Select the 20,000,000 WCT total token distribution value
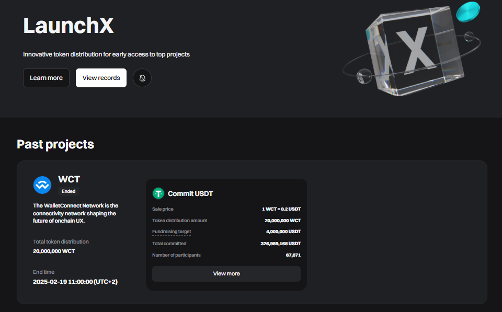502x312 pixels. [x=54, y=251]
